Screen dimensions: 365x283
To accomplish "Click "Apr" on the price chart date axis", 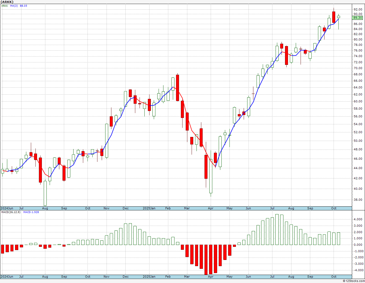I will point(210,208).
